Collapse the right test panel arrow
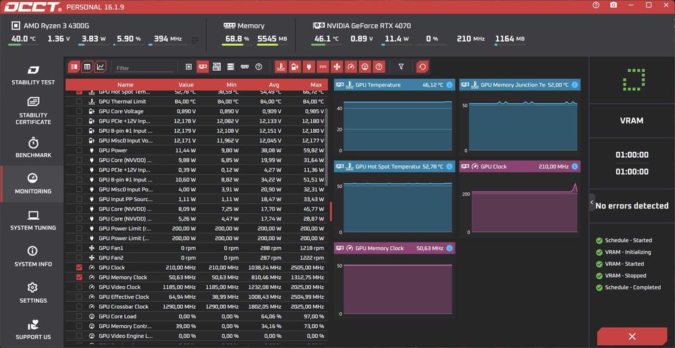The width and height of the screenshot is (675, 348). click(x=592, y=202)
